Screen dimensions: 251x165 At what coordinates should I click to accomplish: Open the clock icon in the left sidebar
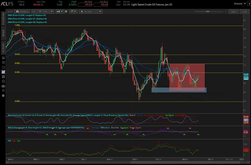pyautogui.click(x=3, y=81)
